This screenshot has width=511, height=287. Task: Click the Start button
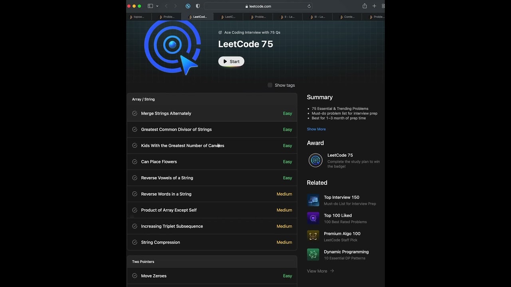pyautogui.click(x=231, y=61)
